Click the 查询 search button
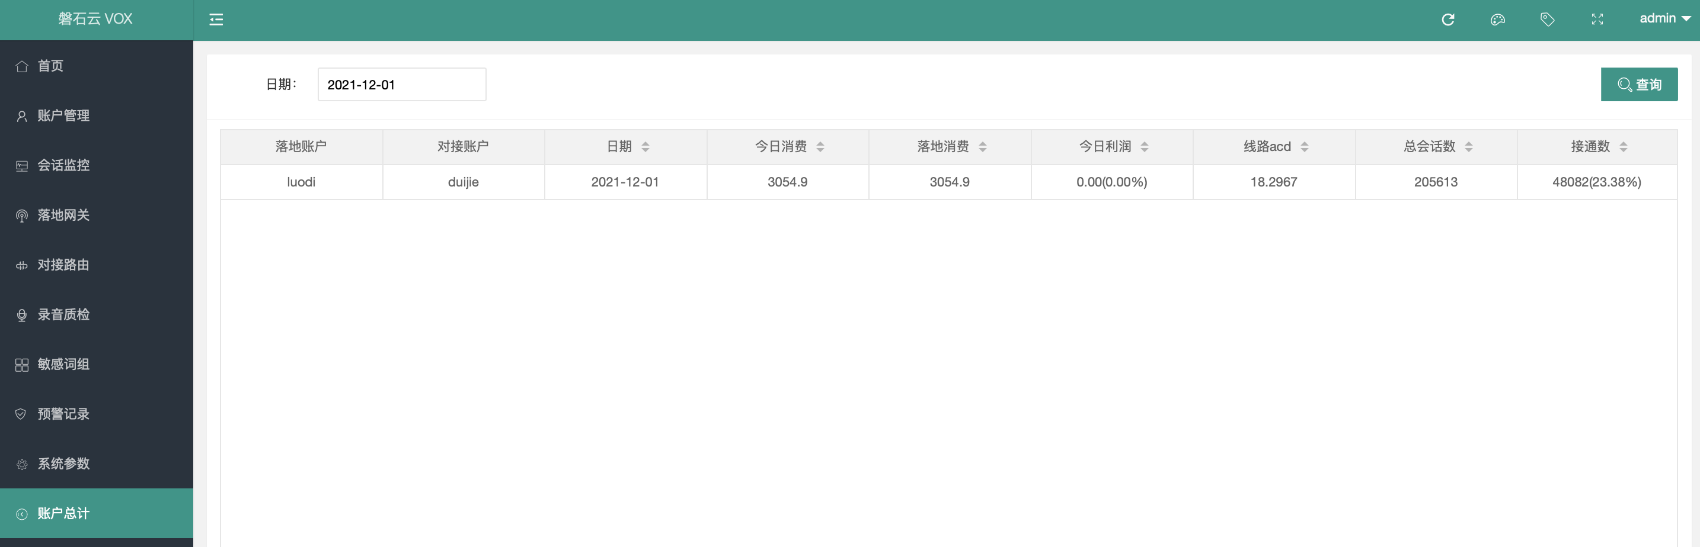The image size is (1700, 547). pyautogui.click(x=1640, y=84)
